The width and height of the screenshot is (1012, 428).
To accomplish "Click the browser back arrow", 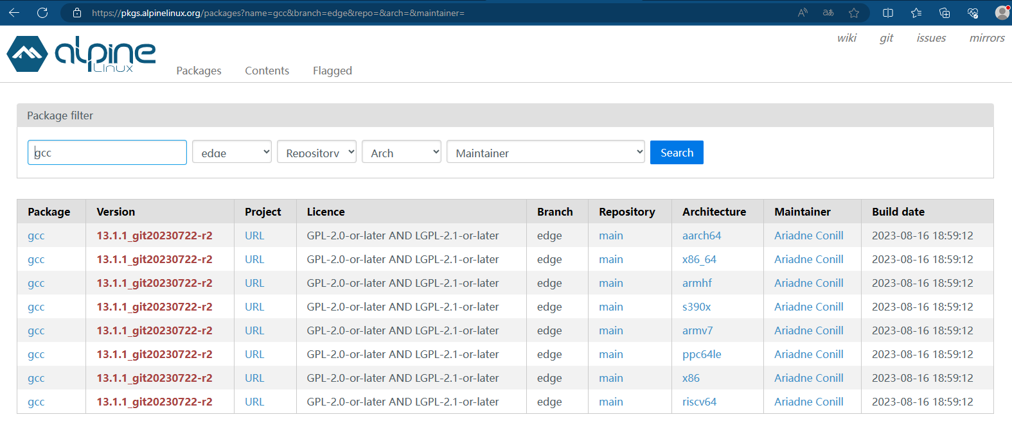I will pos(14,13).
